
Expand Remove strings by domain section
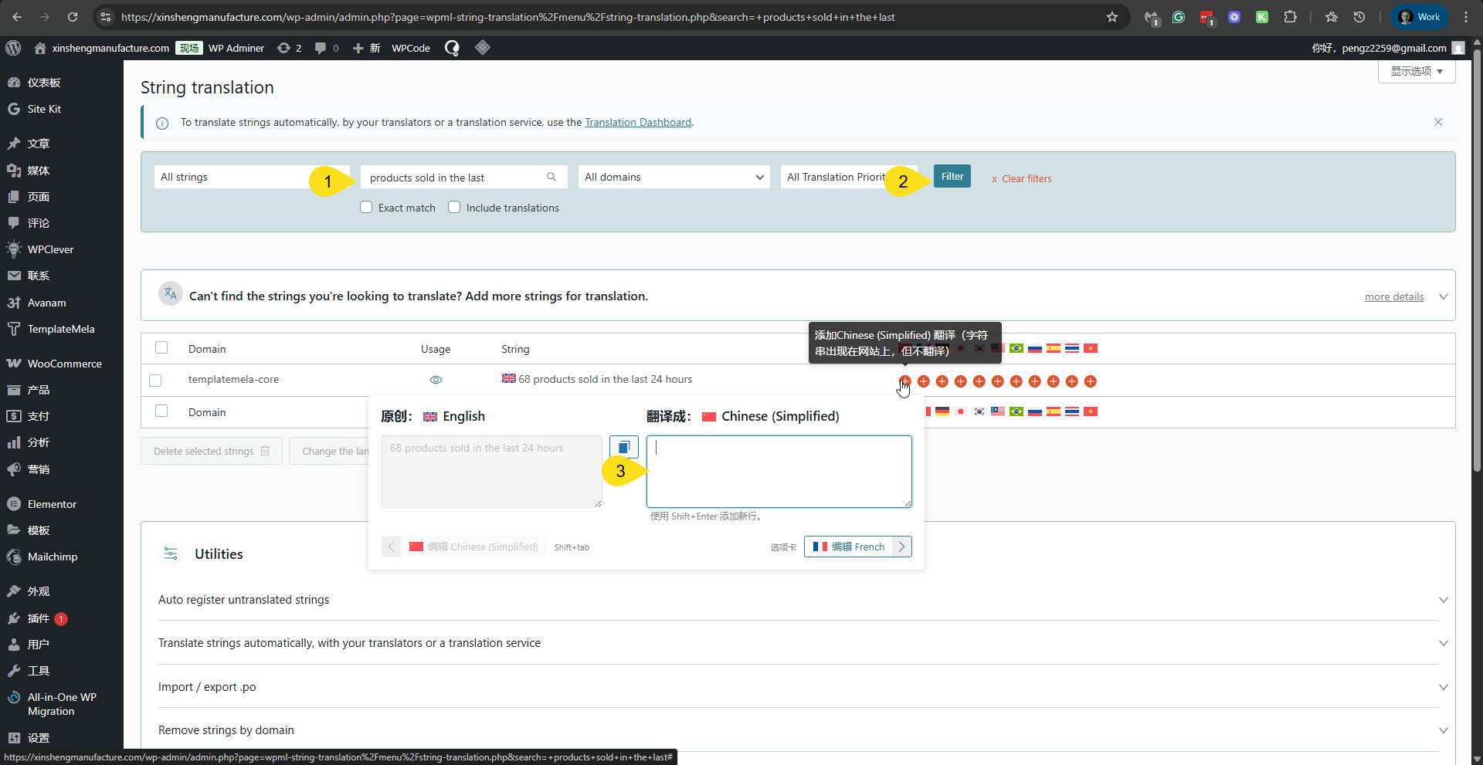(1443, 730)
